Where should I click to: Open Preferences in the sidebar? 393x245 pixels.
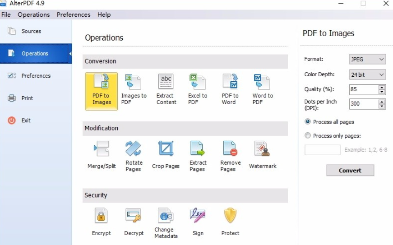[36, 76]
